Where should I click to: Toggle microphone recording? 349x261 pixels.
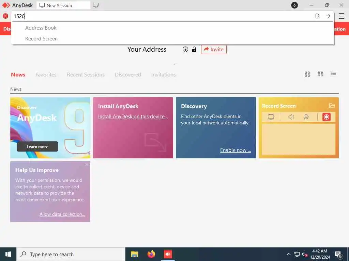click(306, 117)
